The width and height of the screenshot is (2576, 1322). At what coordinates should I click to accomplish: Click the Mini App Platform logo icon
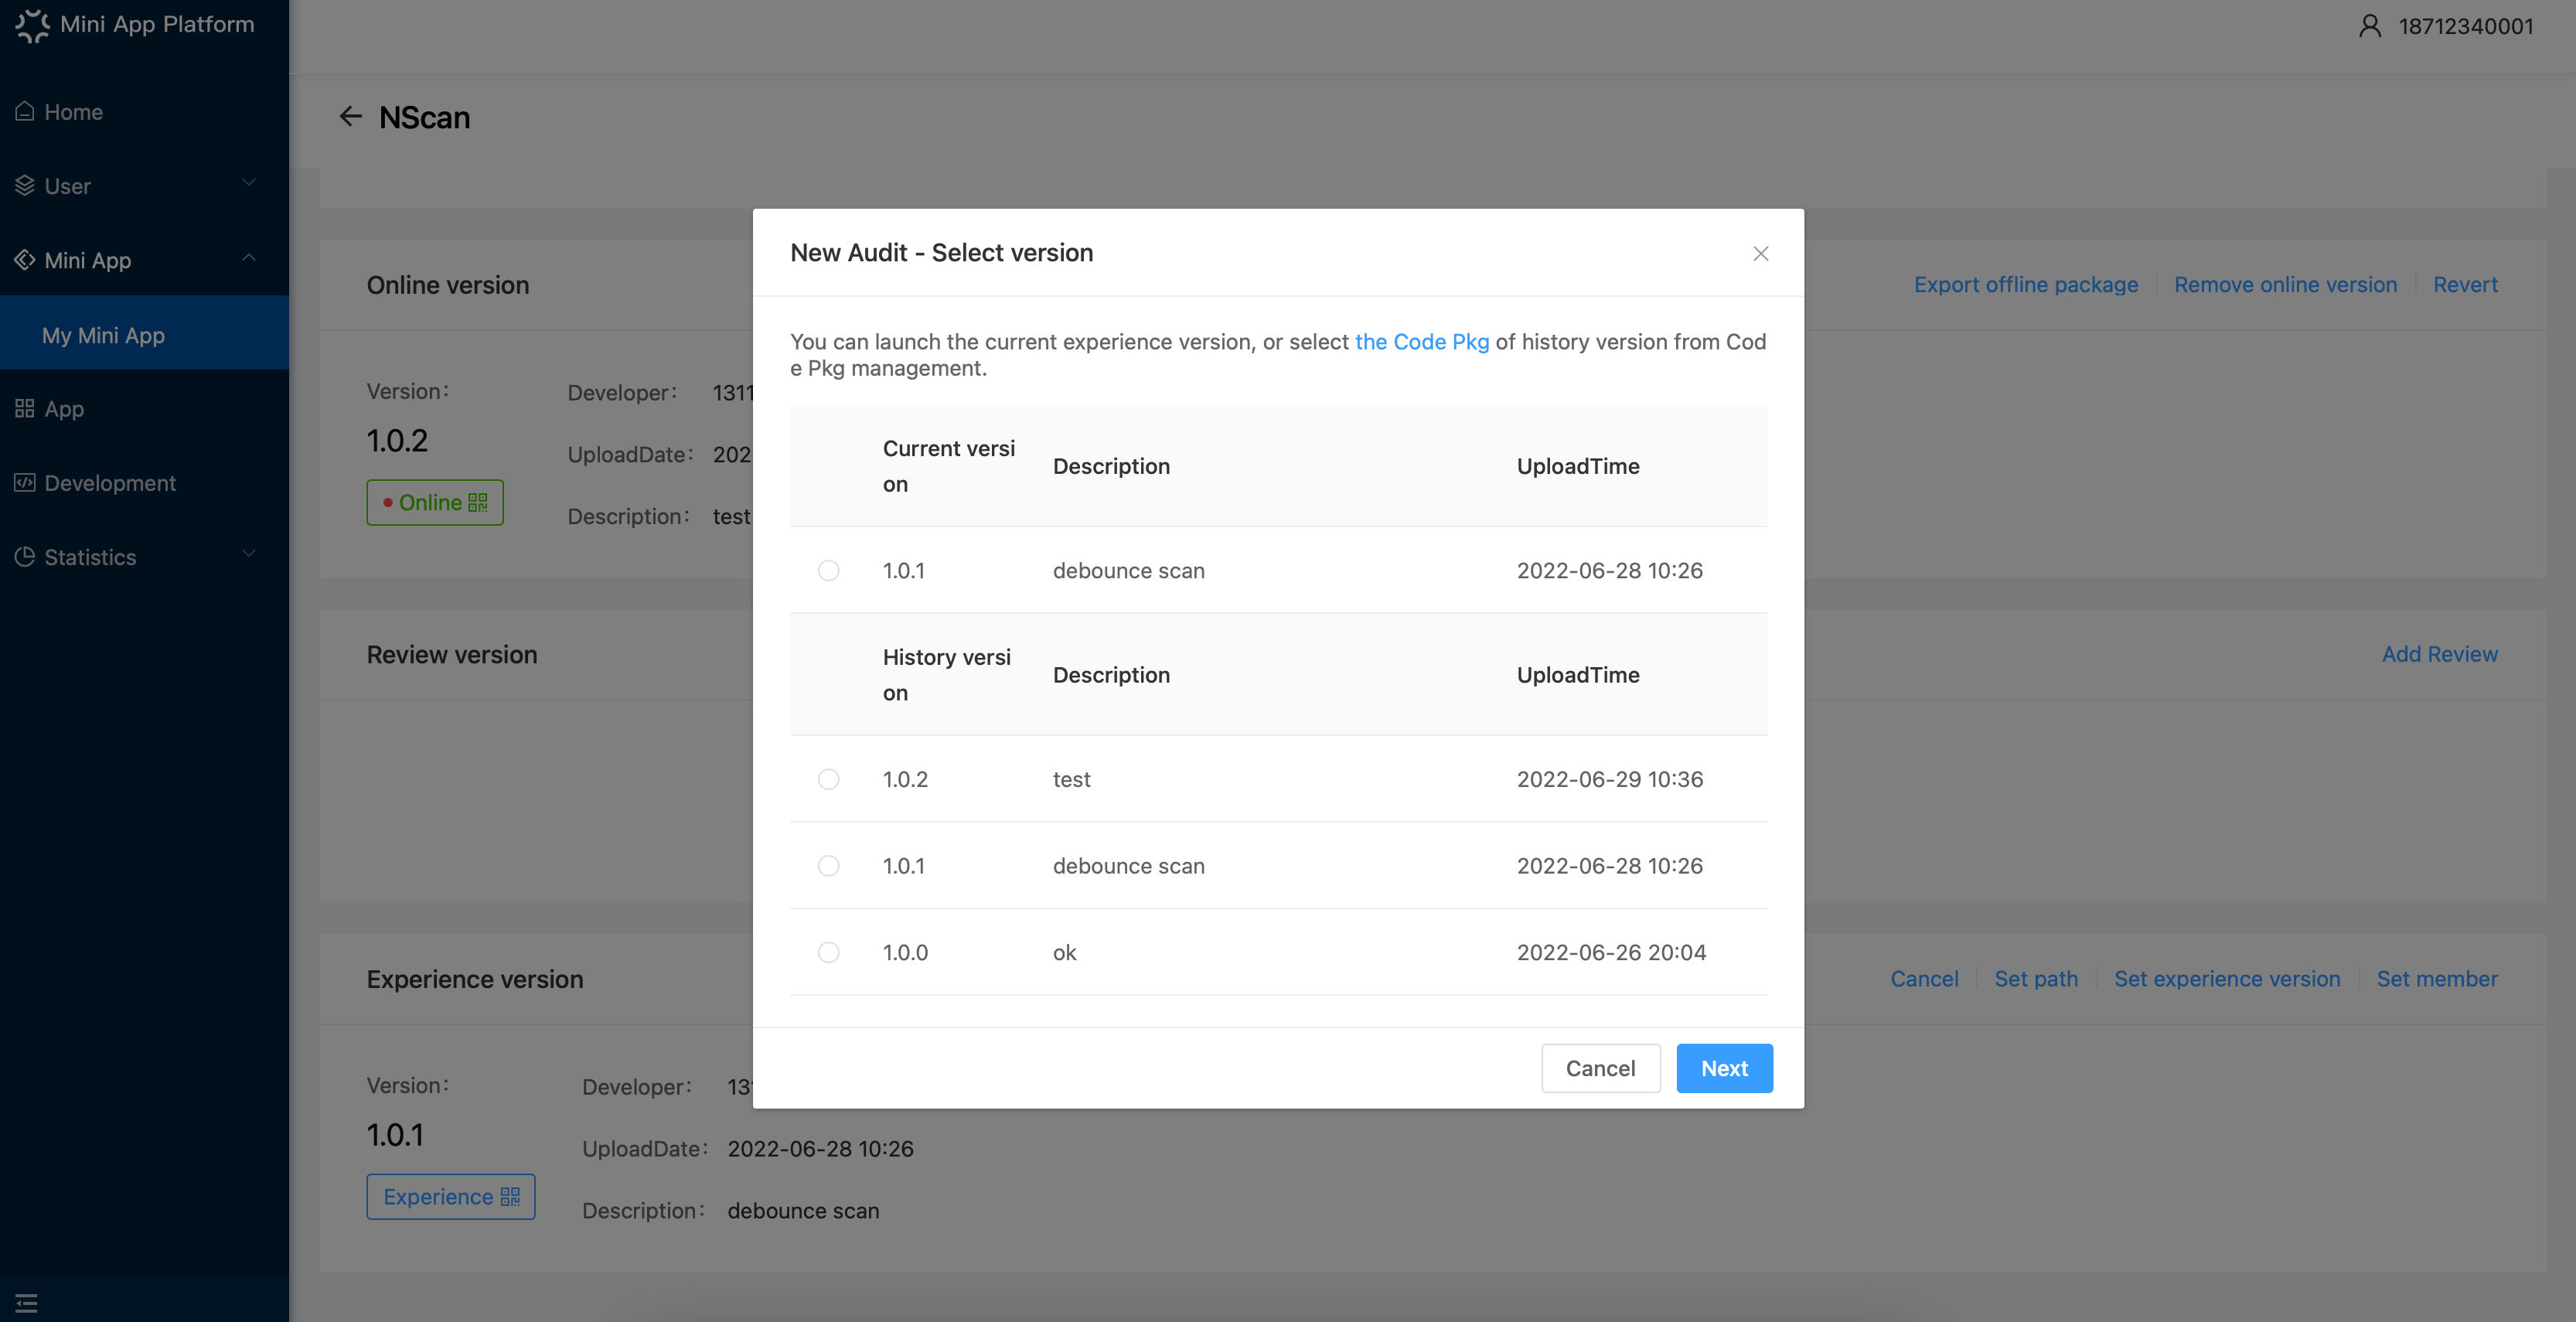(x=32, y=25)
